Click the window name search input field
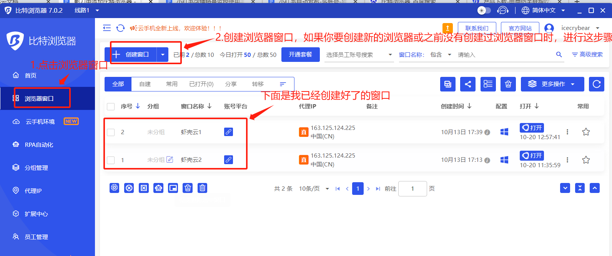The width and height of the screenshot is (612, 256). click(504, 55)
